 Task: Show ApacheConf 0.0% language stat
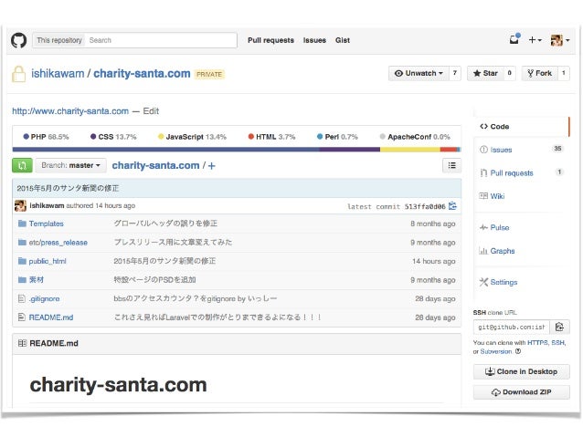pyautogui.click(x=415, y=137)
